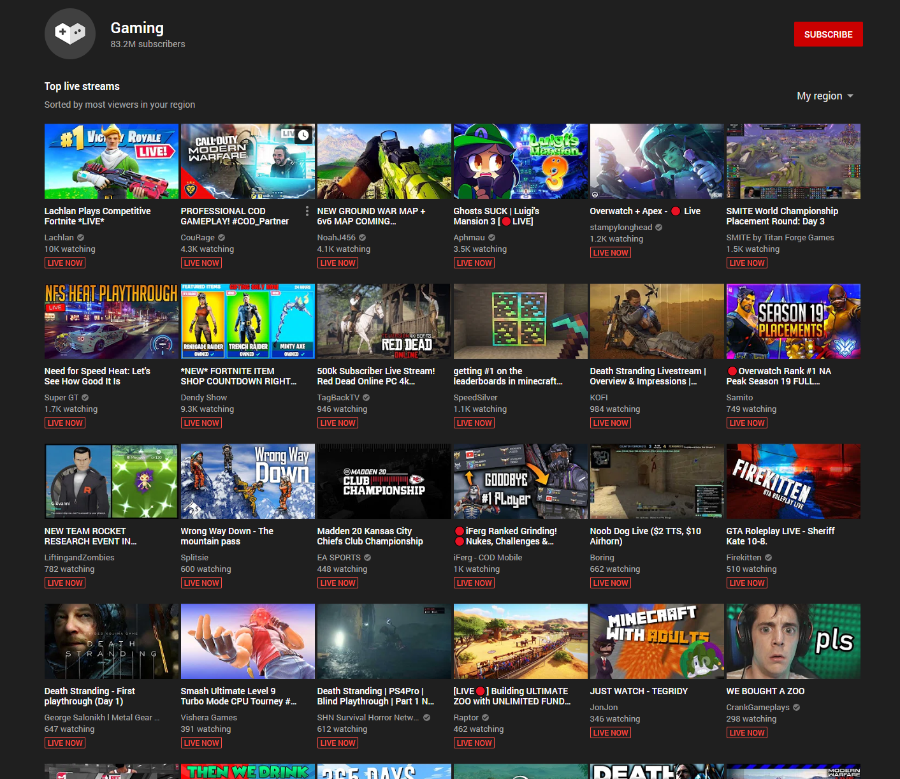Open the Fortnite #1 Victory Royale thumbnail
Viewport: 900px width, 779px height.
tap(112, 161)
